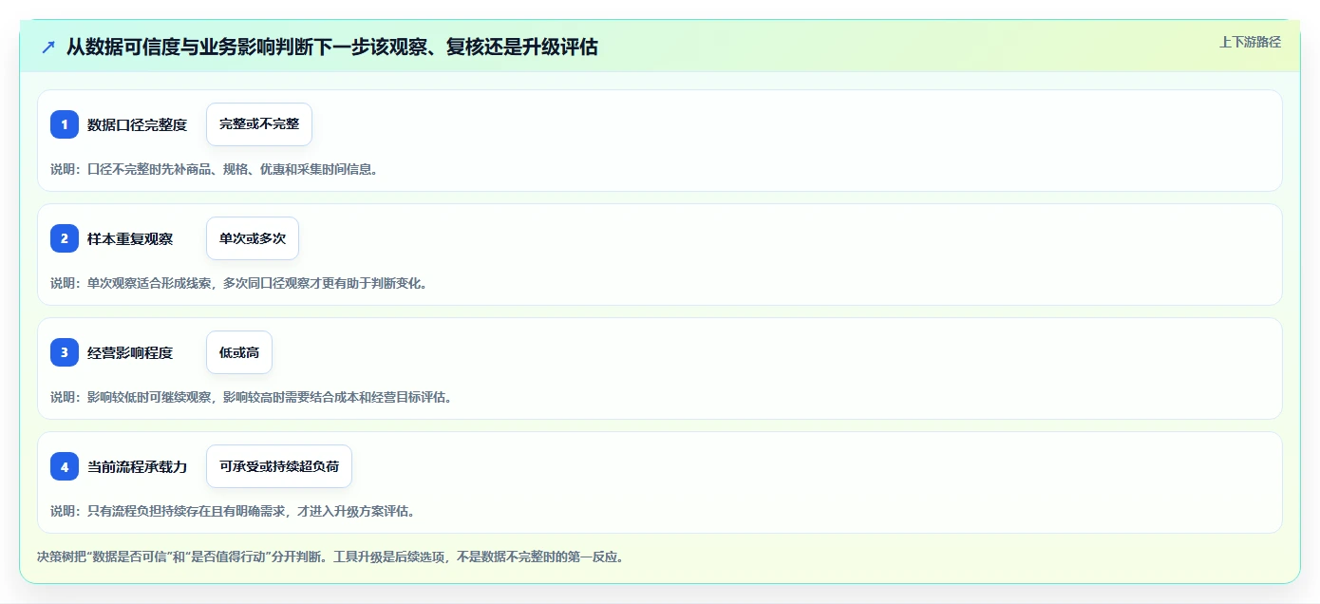Click the step 4 number badge
This screenshot has width=1320, height=604.
coord(65,466)
